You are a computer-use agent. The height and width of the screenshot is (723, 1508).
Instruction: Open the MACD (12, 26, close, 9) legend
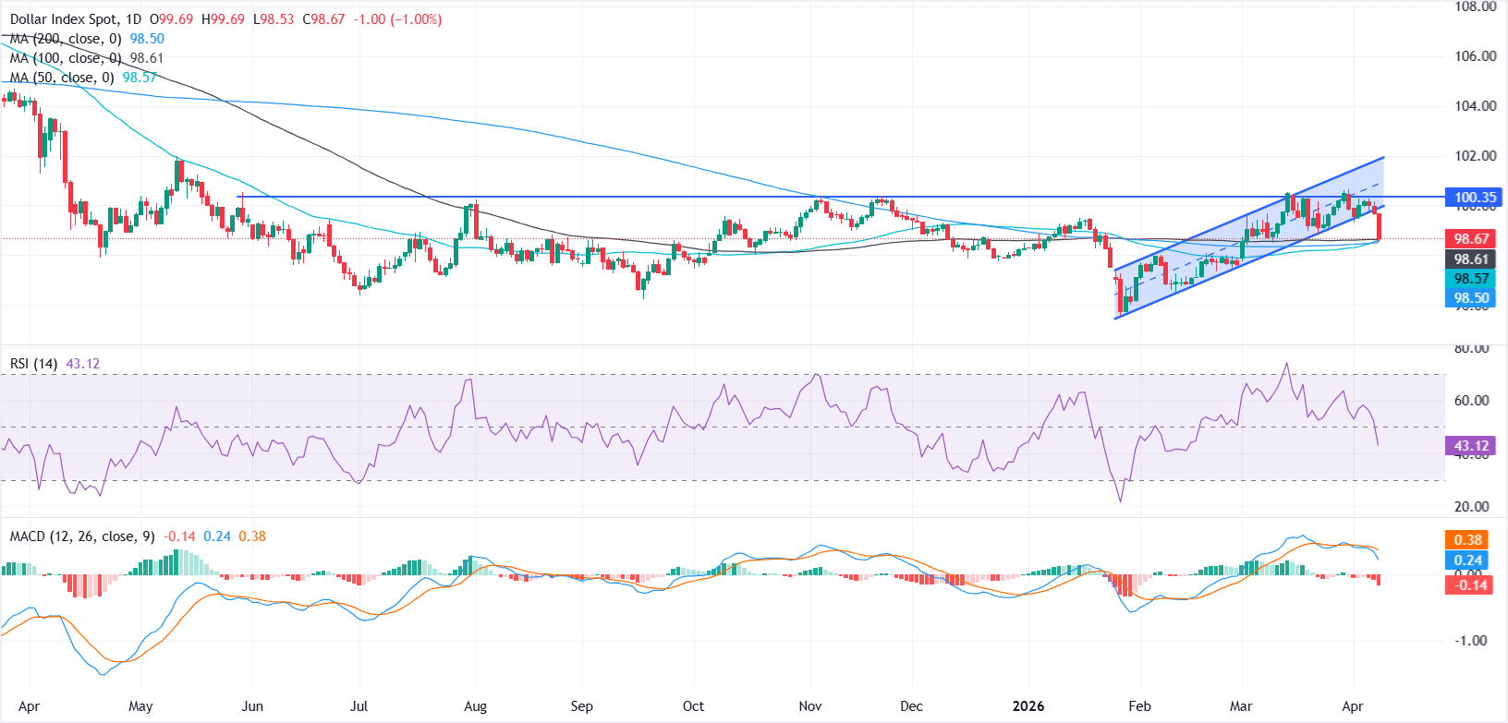[x=82, y=536]
